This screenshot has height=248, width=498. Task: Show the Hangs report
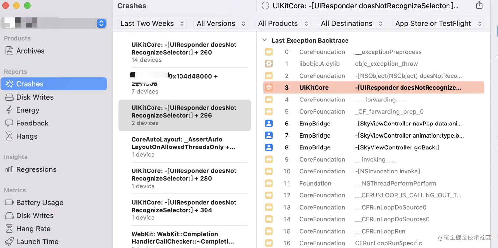pos(27,136)
